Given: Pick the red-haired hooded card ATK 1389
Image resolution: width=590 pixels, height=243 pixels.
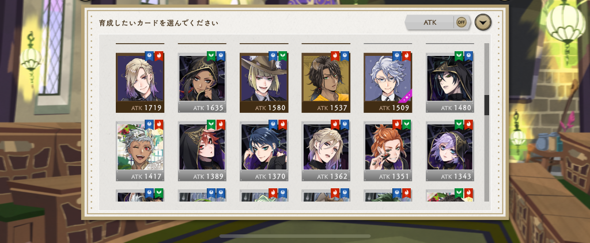Looking at the screenshot, I should point(202,151).
